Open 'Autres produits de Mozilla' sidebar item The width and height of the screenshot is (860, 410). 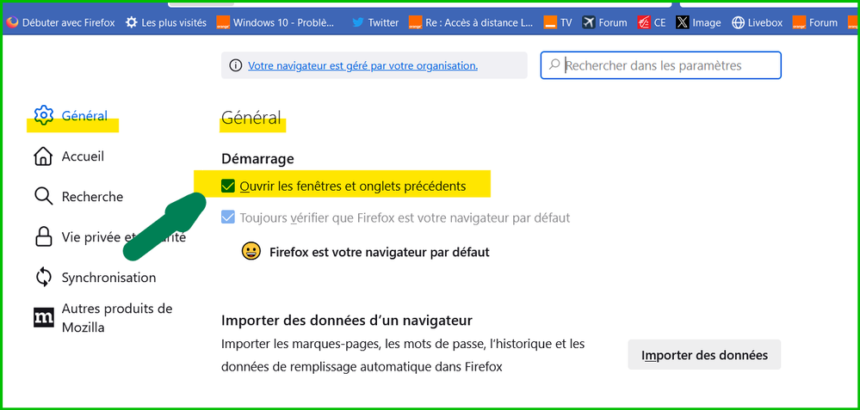click(x=116, y=317)
